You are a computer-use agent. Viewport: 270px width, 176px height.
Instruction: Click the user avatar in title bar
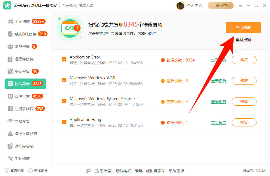(180, 5)
